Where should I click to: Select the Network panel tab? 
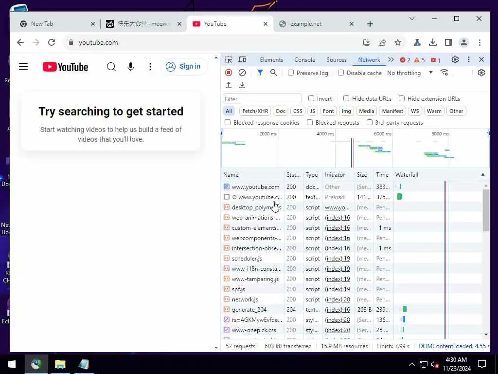pyautogui.click(x=369, y=60)
